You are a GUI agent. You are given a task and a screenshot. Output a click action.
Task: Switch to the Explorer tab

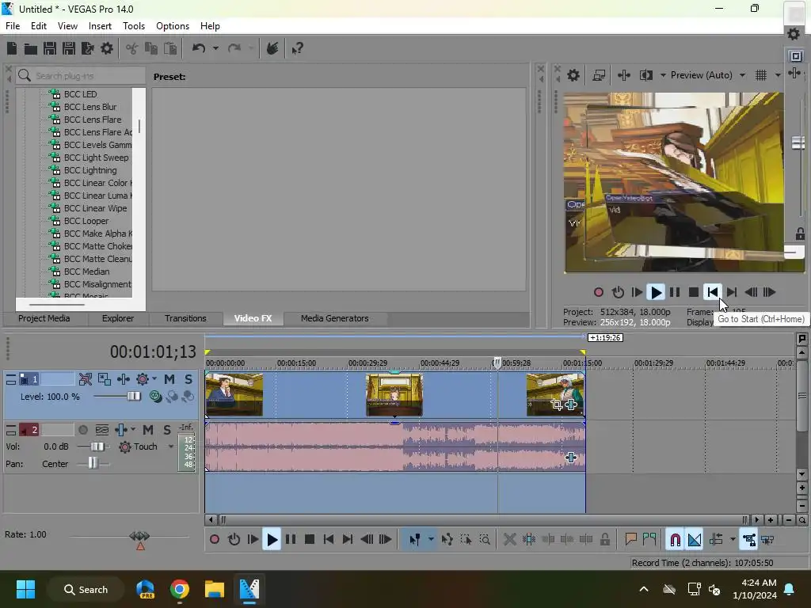pyautogui.click(x=118, y=318)
